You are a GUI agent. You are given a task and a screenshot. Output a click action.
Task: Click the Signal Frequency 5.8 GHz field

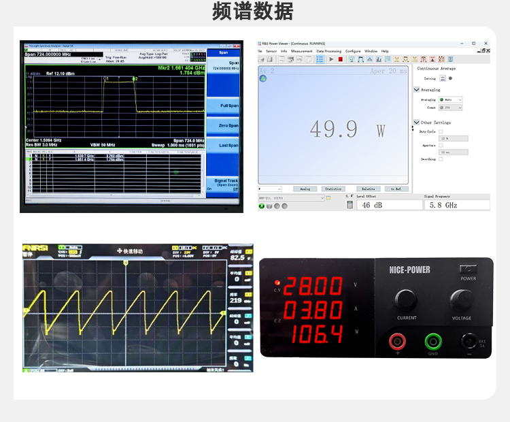456,205
